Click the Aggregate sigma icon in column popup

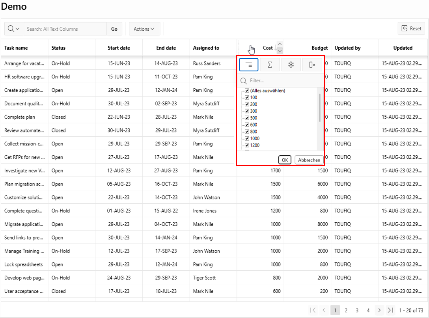tap(270, 65)
